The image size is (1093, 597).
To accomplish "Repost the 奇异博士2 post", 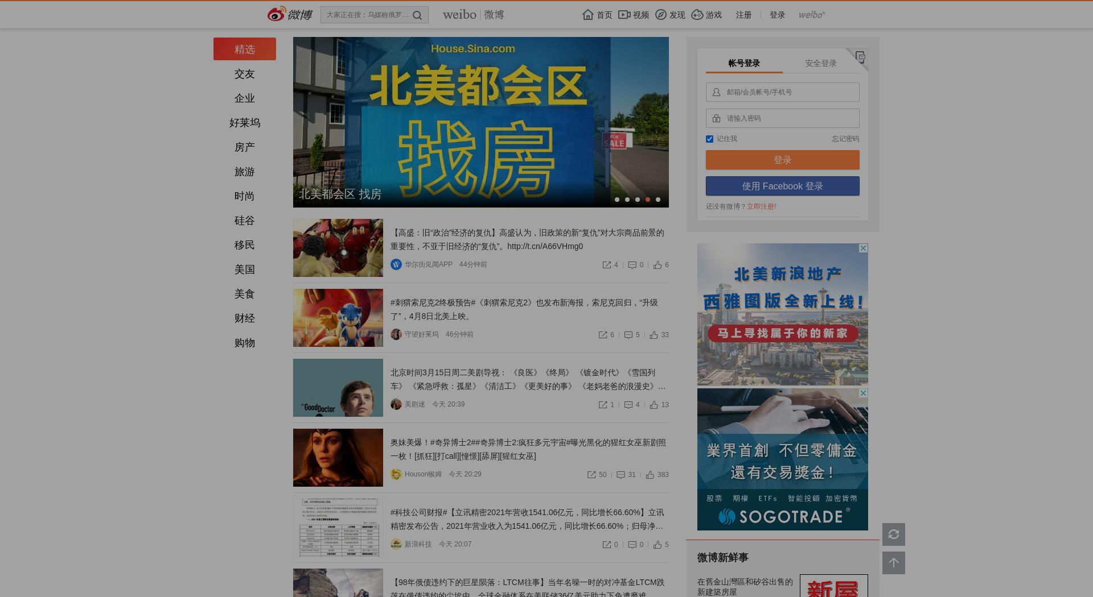I will tap(591, 475).
